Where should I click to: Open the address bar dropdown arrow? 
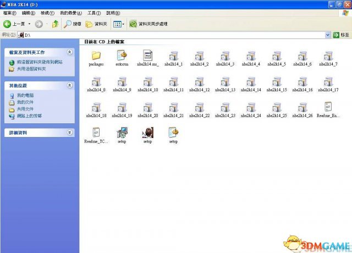pos(328,35)
